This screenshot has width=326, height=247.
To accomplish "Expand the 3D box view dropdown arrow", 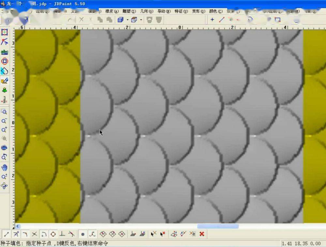I will pyautogui.click(x=127, y=20).
